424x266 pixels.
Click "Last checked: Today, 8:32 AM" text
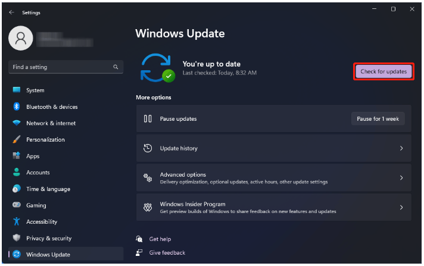click(x=220, y=73)
